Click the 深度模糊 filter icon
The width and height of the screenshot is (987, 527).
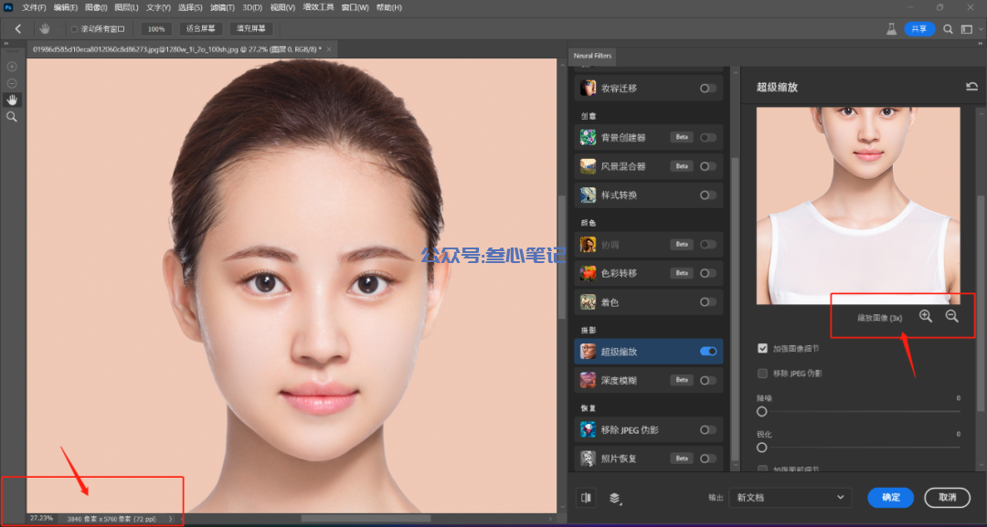coord(588,381)
